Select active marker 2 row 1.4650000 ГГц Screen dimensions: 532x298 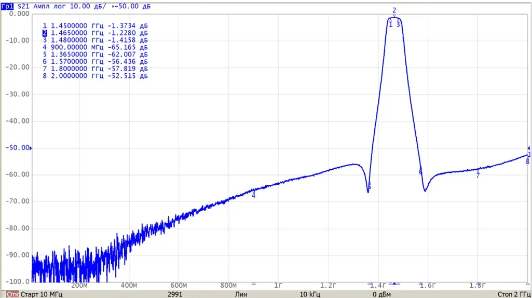[x=95, y=33]
